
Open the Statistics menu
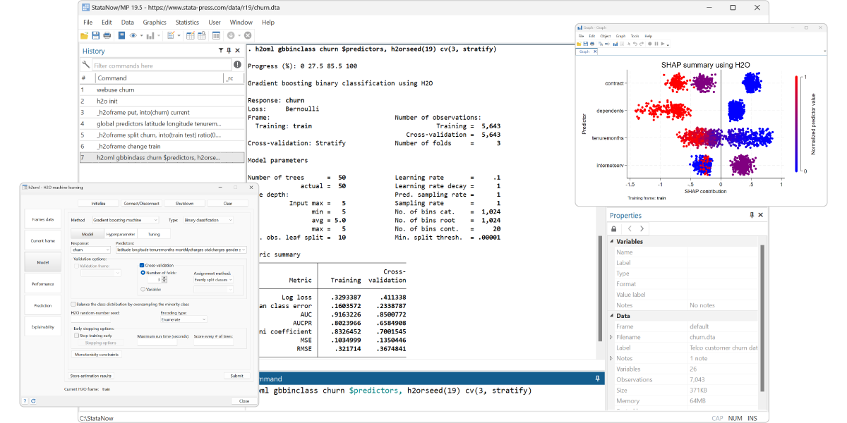[x=187, y=23]
